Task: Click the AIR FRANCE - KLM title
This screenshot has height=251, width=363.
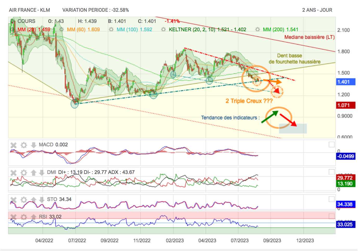Action: coord(29,10)
